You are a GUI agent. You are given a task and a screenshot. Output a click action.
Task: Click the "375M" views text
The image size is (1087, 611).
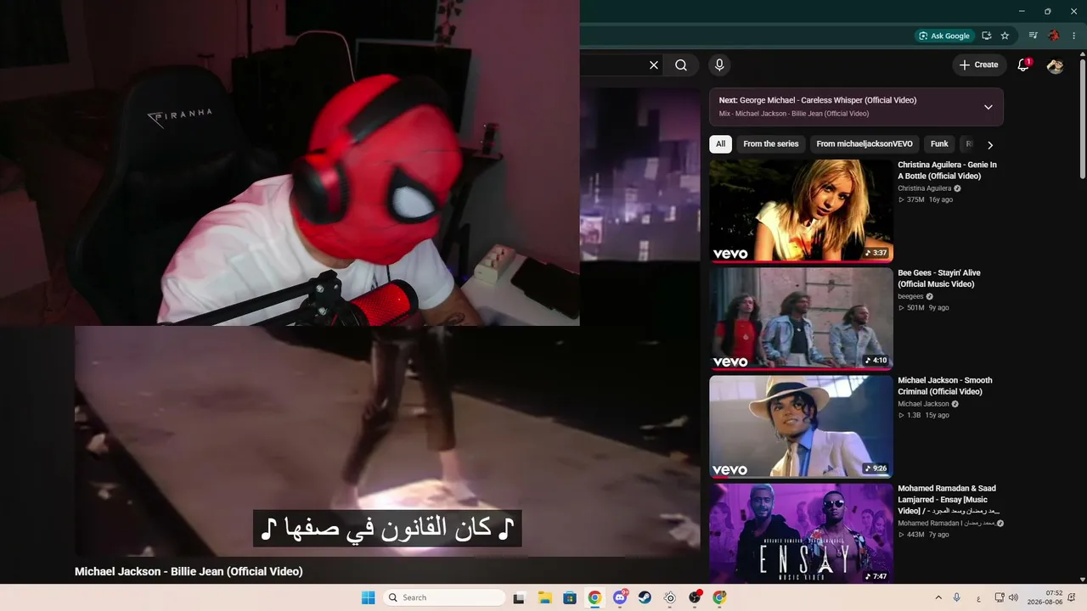(x=915, y=200)
